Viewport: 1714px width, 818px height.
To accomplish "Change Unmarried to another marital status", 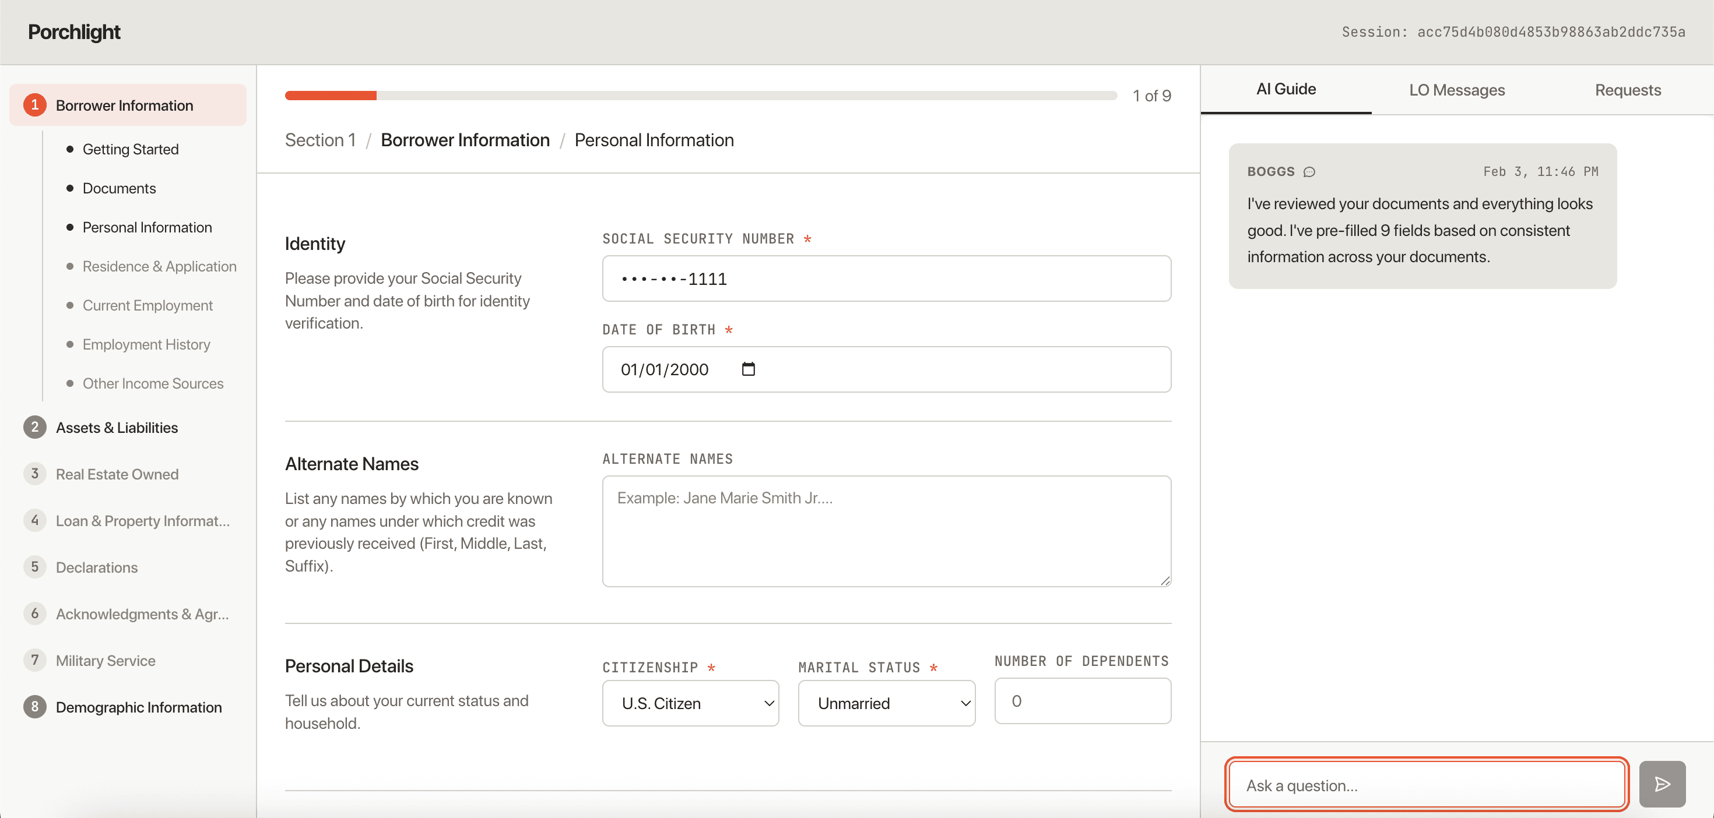I will [x=886, y=703].
